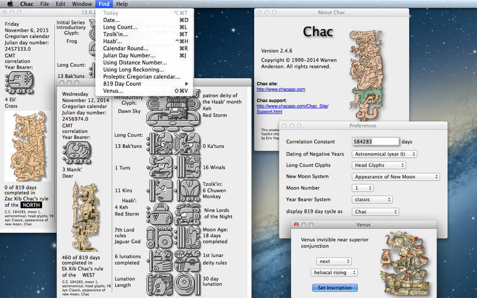Click the 0 Ka'tuns head glyph
This screenshot has width=477, height=298.
click(x=187, y=144)
